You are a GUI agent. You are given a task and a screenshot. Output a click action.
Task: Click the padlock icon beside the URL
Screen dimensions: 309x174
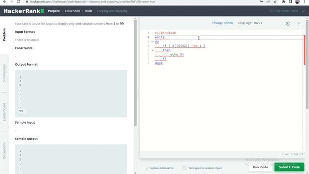tap(27, 1)
